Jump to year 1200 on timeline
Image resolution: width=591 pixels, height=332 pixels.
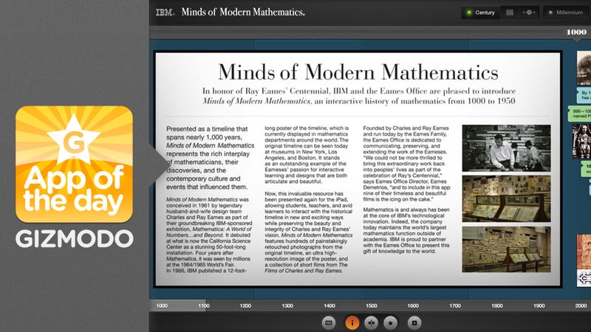245,305
